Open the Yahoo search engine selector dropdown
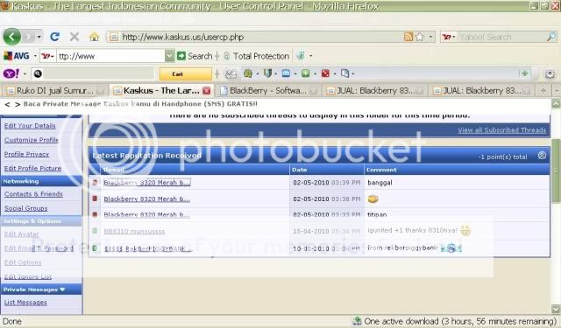 click(x=449, y=37)
